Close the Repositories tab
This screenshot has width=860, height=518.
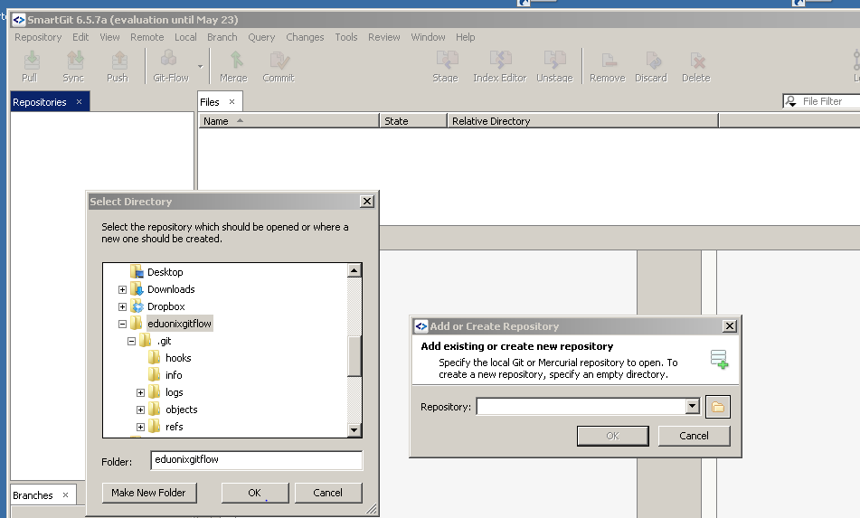tap(79, 102)
